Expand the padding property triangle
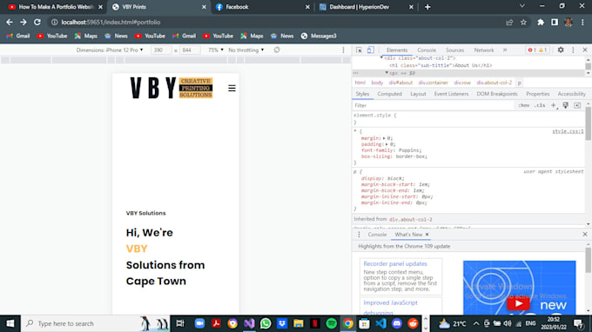 pos(387,144)
